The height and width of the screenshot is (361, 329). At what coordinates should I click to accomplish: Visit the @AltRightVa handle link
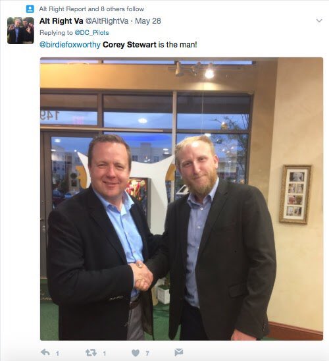point(107,21)
